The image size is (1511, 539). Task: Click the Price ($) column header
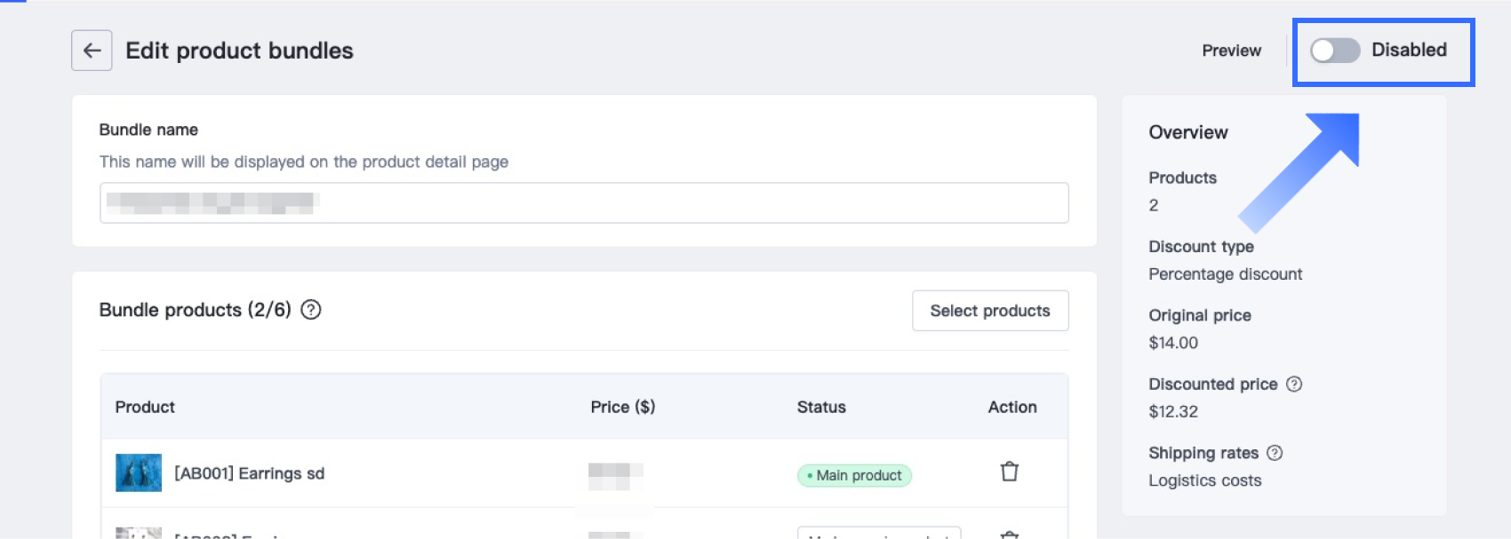622,407
